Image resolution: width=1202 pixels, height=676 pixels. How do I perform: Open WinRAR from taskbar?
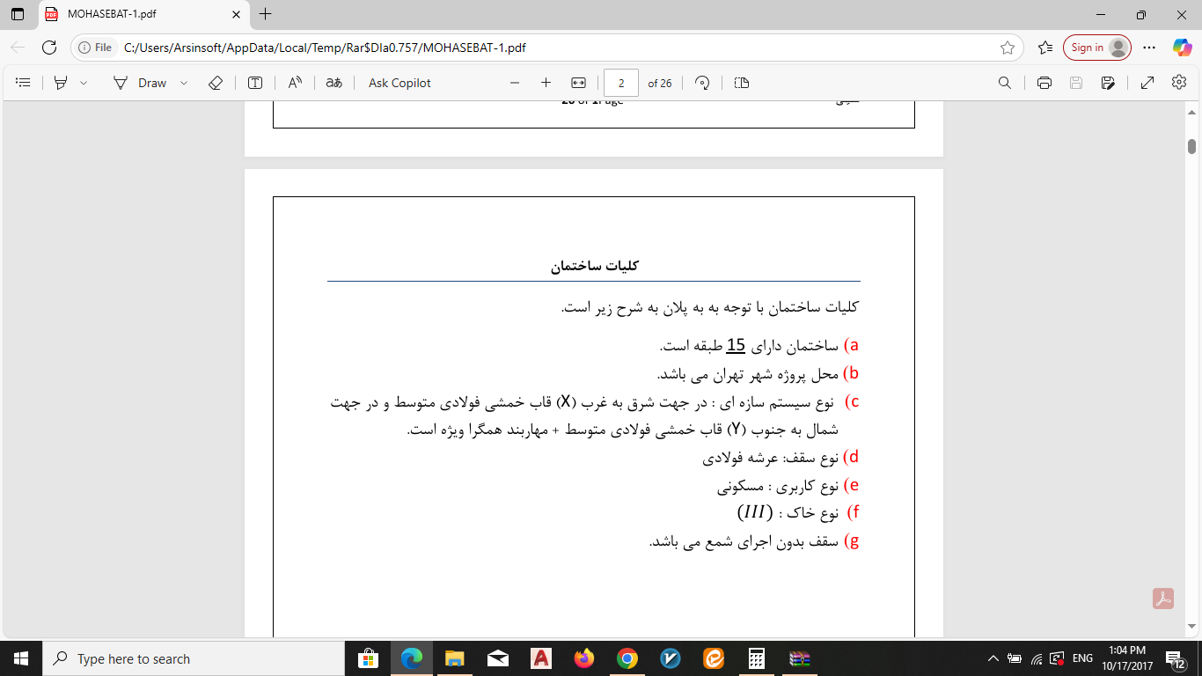click(x=799, y=658)
